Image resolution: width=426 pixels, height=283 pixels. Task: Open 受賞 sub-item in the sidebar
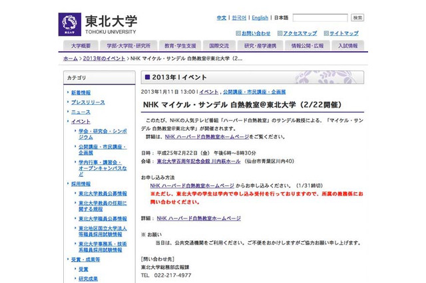[83, 270]
